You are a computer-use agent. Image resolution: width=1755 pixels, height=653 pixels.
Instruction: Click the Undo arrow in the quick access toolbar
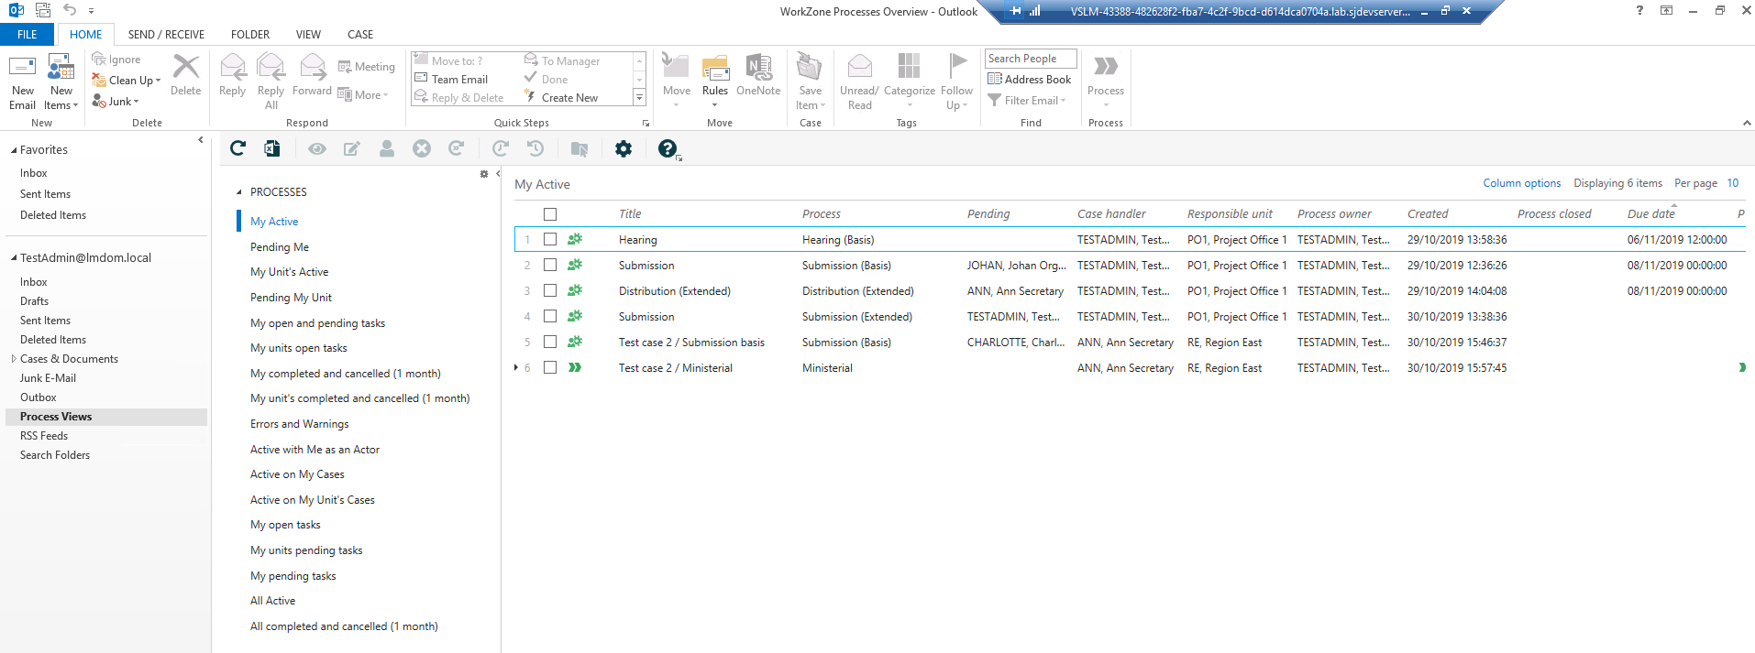coord(70,10)
